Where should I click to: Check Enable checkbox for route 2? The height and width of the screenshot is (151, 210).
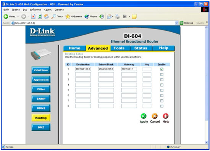pos(162,74)
